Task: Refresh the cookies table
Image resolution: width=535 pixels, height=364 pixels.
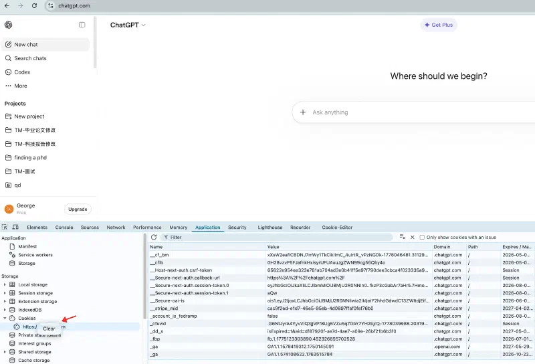Action: click(x=154, y=237)
